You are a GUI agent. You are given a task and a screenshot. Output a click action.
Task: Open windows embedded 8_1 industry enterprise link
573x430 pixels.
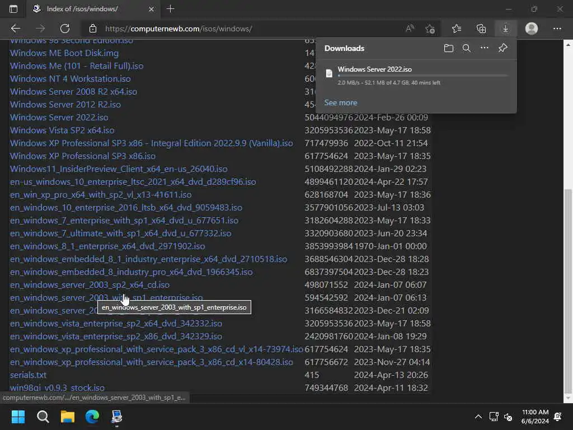click(148, 259)
